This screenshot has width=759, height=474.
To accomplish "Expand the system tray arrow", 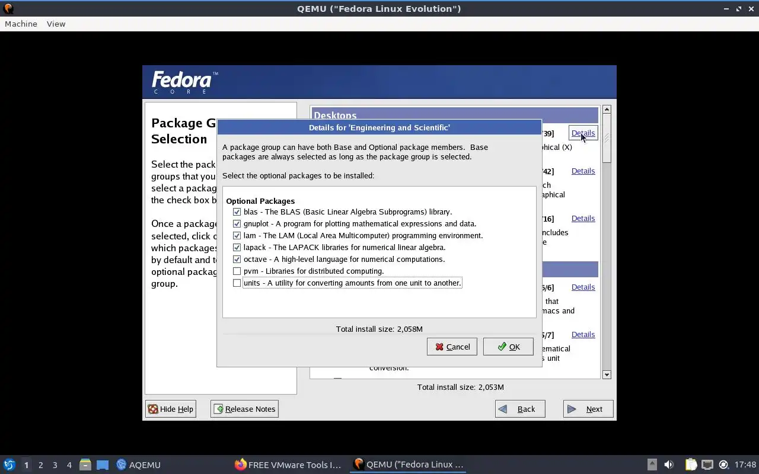I will (652, 465).
